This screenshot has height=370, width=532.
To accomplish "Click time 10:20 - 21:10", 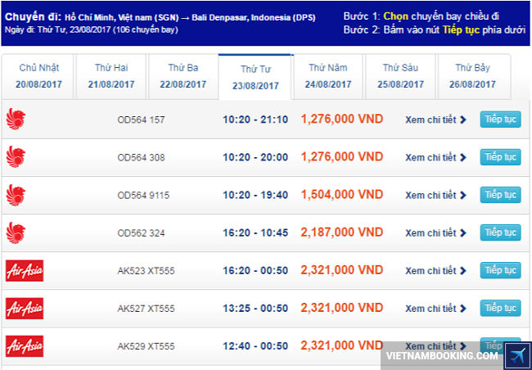I will 255,120.
